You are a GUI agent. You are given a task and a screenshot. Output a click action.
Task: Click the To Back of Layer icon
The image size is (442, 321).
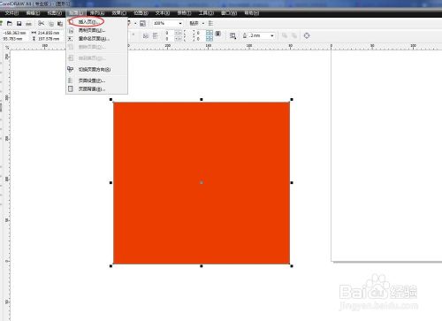tap(294, 35)
